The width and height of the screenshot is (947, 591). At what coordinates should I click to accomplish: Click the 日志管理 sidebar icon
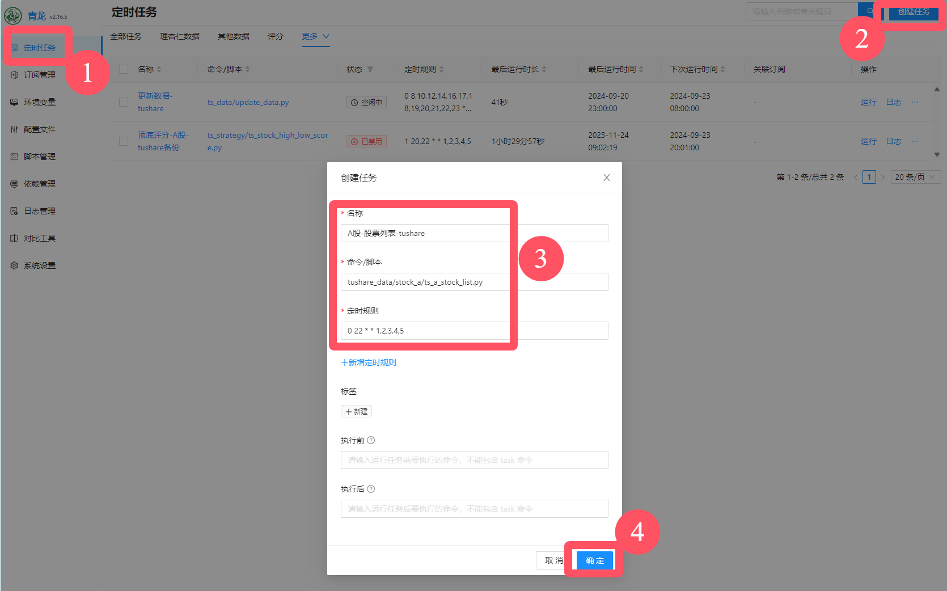tap(14, 211)
